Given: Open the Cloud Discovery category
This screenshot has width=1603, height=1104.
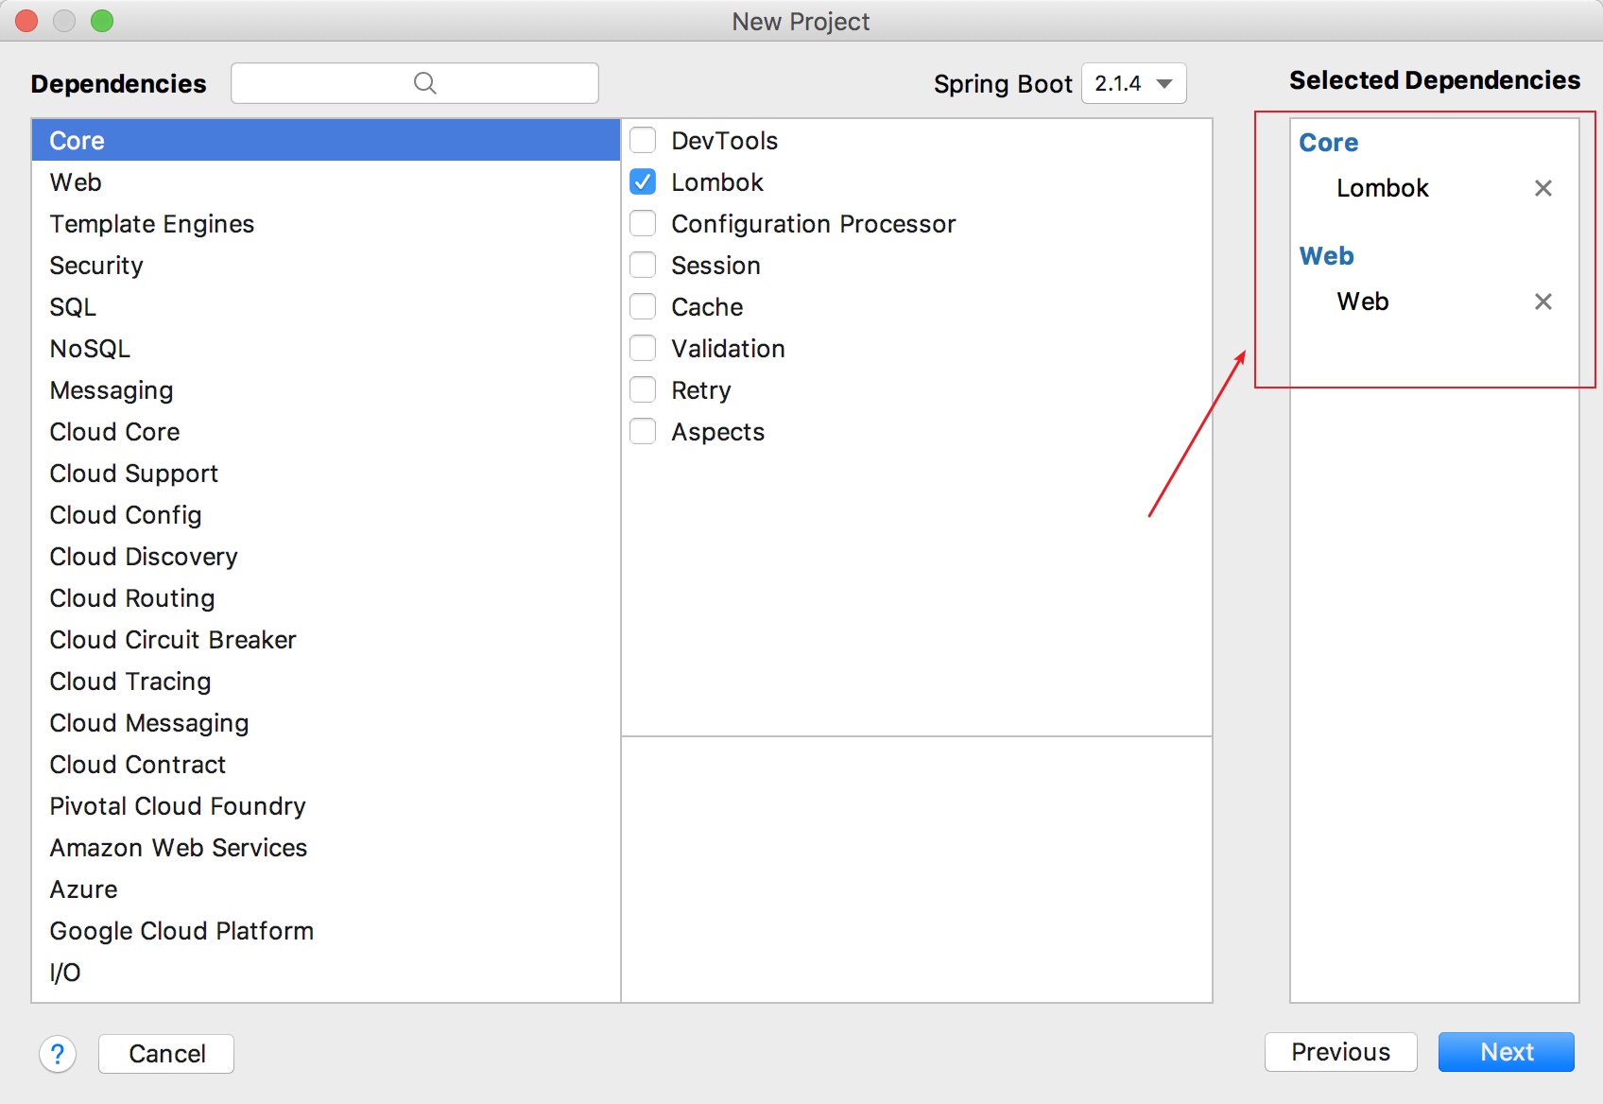Looking at the screenshot, I should pyautogui.click(x=144, y=557).
